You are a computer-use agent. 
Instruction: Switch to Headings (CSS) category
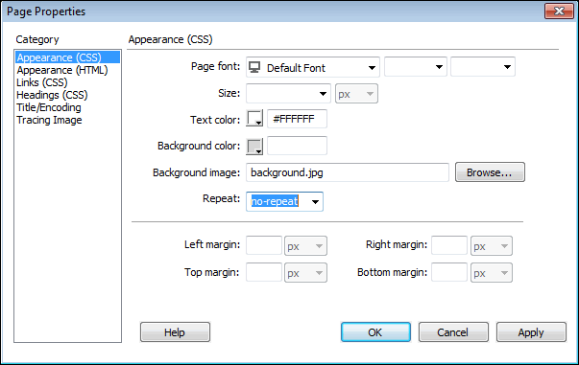click(x=52, y=95)
